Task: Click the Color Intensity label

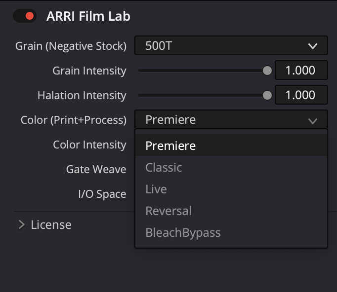Action: tap(89, 145)
